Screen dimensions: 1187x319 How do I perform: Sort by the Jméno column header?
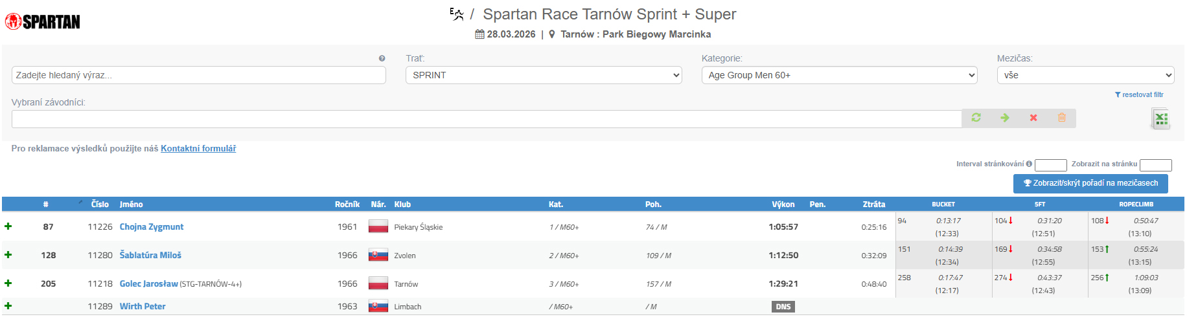pos(131,204)
